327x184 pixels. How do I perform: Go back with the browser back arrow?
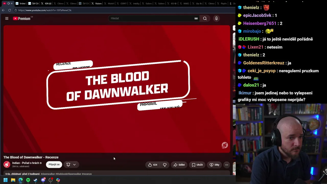(3, 10)
